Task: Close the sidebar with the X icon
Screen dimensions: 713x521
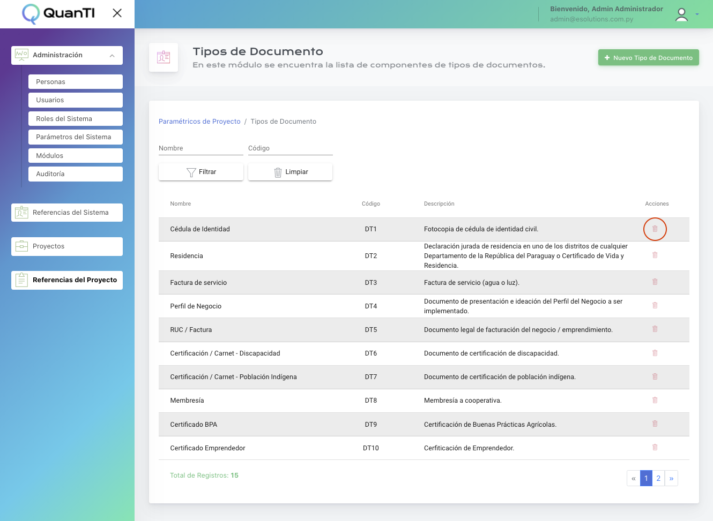Action: click(117, 13)
